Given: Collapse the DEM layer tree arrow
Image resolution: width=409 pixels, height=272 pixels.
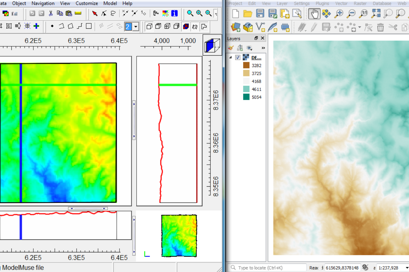Looking at the screenshot, I should point(231,57).
